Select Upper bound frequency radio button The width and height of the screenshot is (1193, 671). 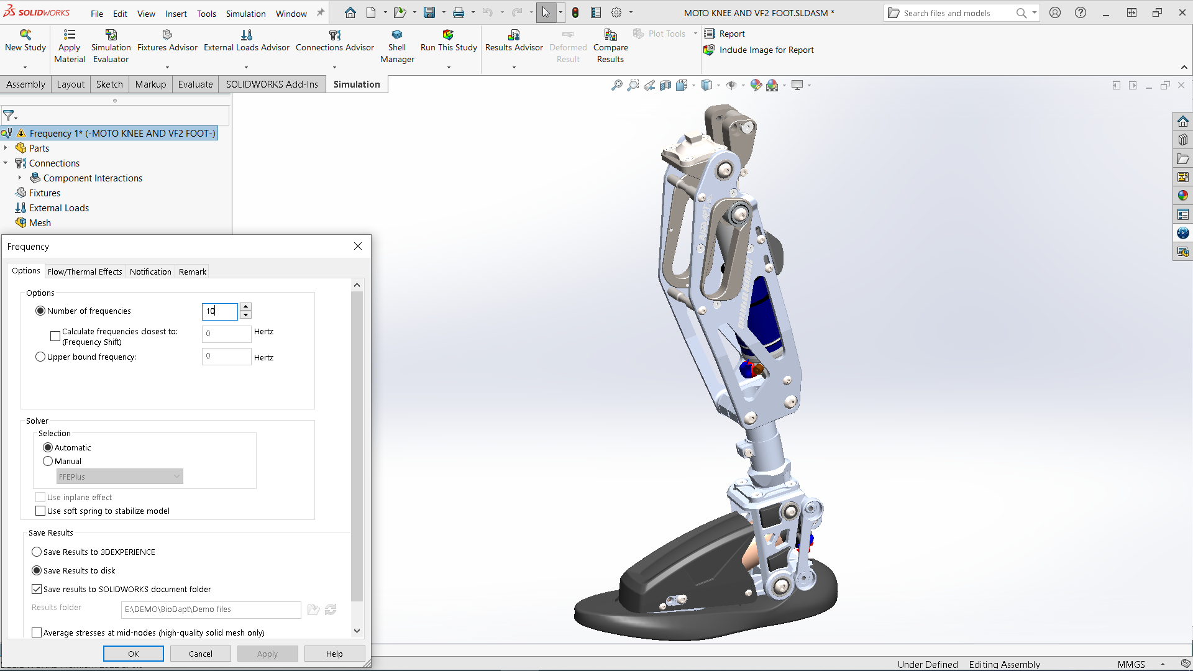point(40,357)
